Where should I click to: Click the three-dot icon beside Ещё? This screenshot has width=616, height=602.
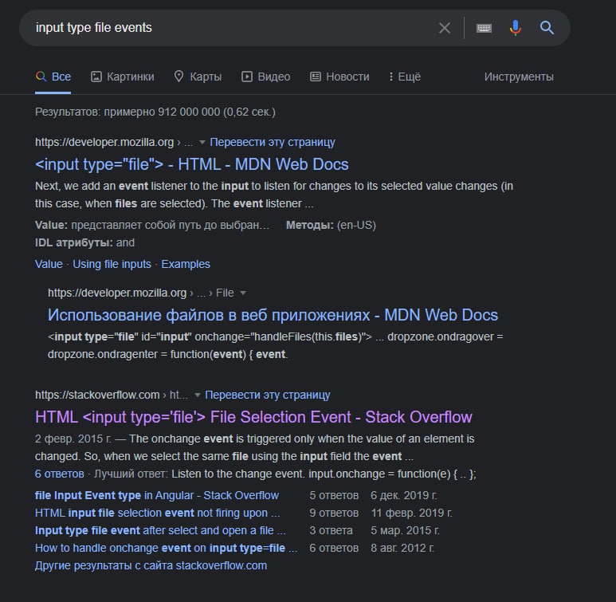(391, 77)
